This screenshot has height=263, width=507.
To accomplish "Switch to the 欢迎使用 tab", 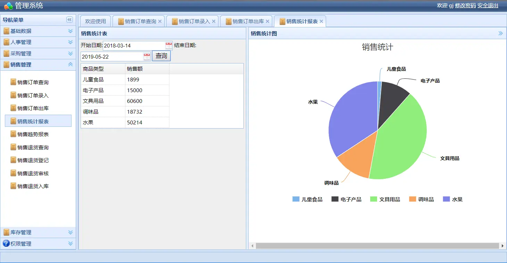I will (x=95, y=21).
